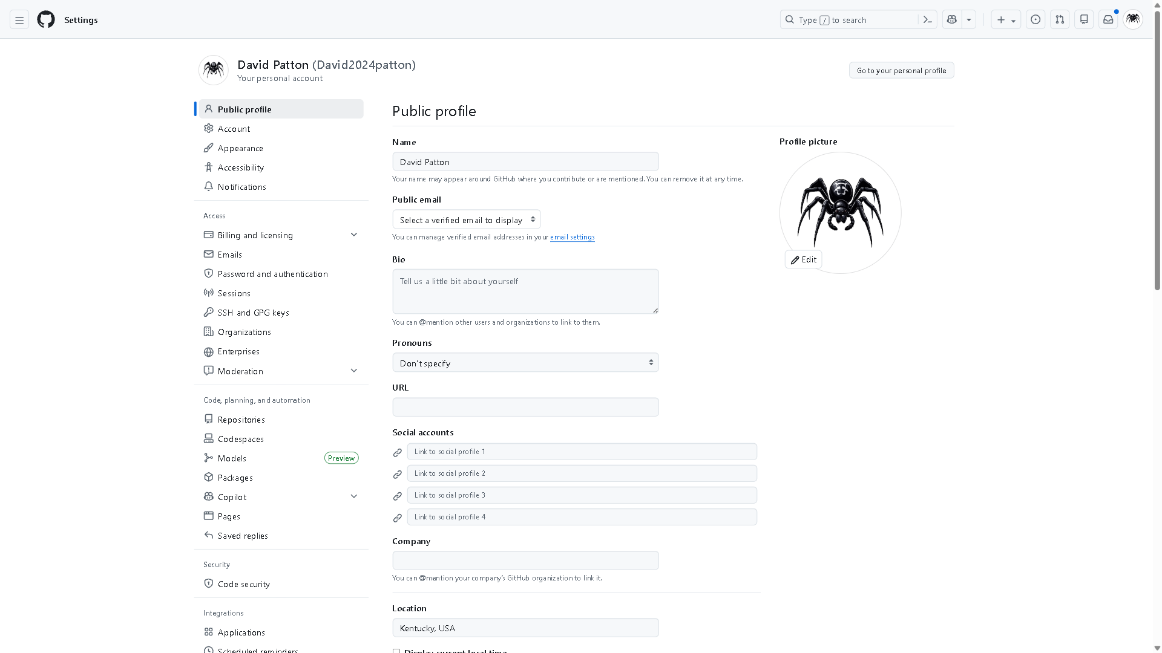The image size is (1162, 653).
Task: Open the Copilot chat icon in header
Action: 952,20
